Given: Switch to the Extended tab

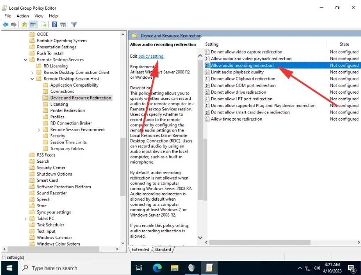Looking at the screenshot, I should pyautogui.click(x=140, y=249).
